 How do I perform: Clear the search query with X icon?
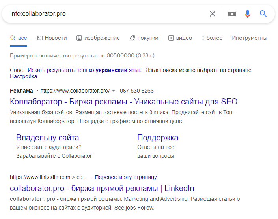tap(213, 14)
